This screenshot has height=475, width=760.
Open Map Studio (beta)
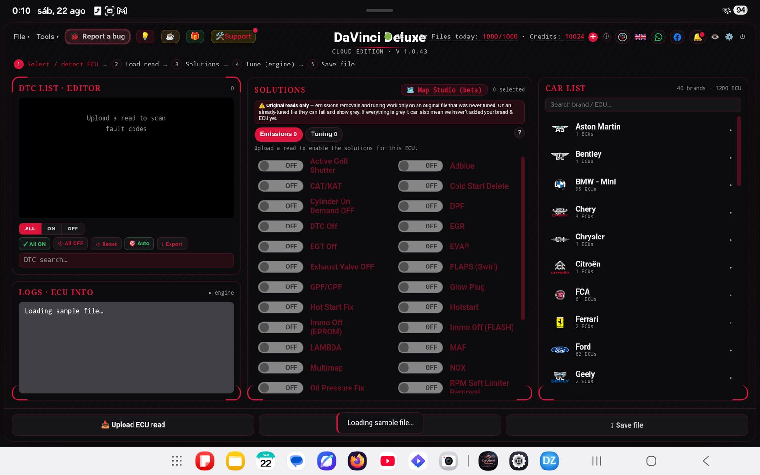point(444,90)
